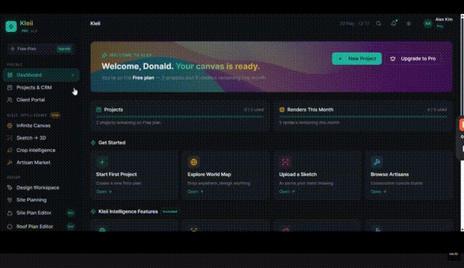Click the Site Planning pin icon
Image resolution: width=464 pixels, height=268 pixels.
click(9, 200)
